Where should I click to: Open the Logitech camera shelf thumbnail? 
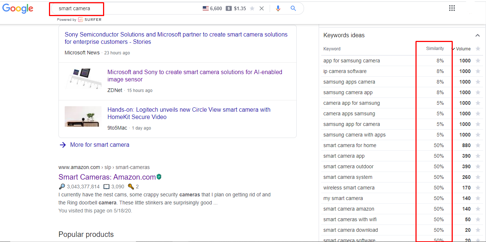click(83, 116)
